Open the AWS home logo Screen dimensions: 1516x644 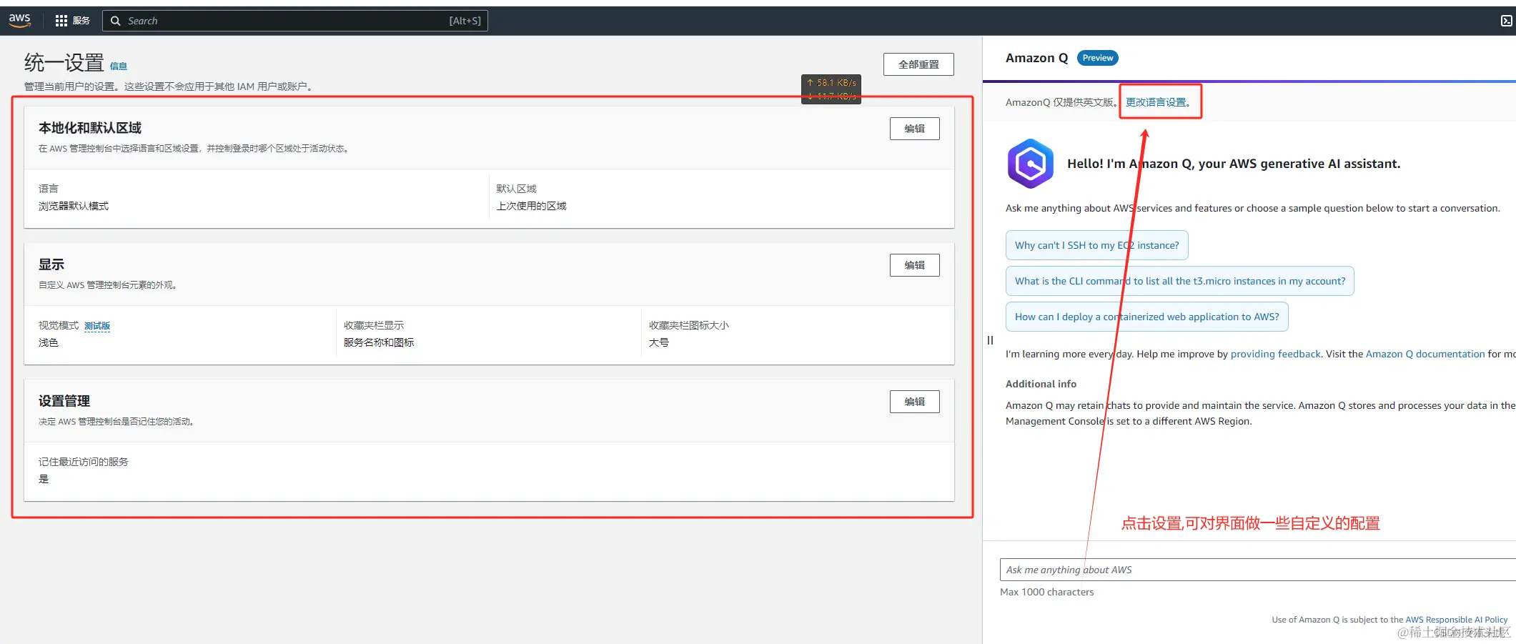point(19,21)
